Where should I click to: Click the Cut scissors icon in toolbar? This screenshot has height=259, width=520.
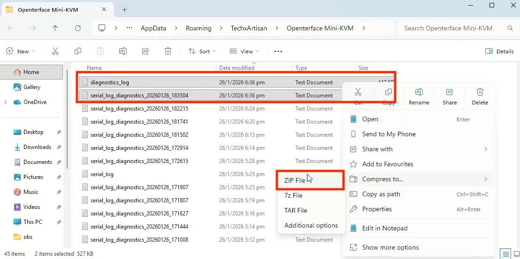[x=55, y=51]
